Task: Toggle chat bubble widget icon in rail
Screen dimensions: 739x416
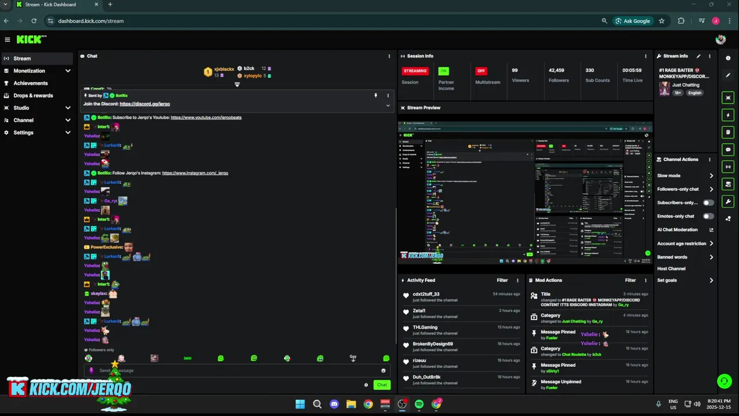Action: pos(728,150)
